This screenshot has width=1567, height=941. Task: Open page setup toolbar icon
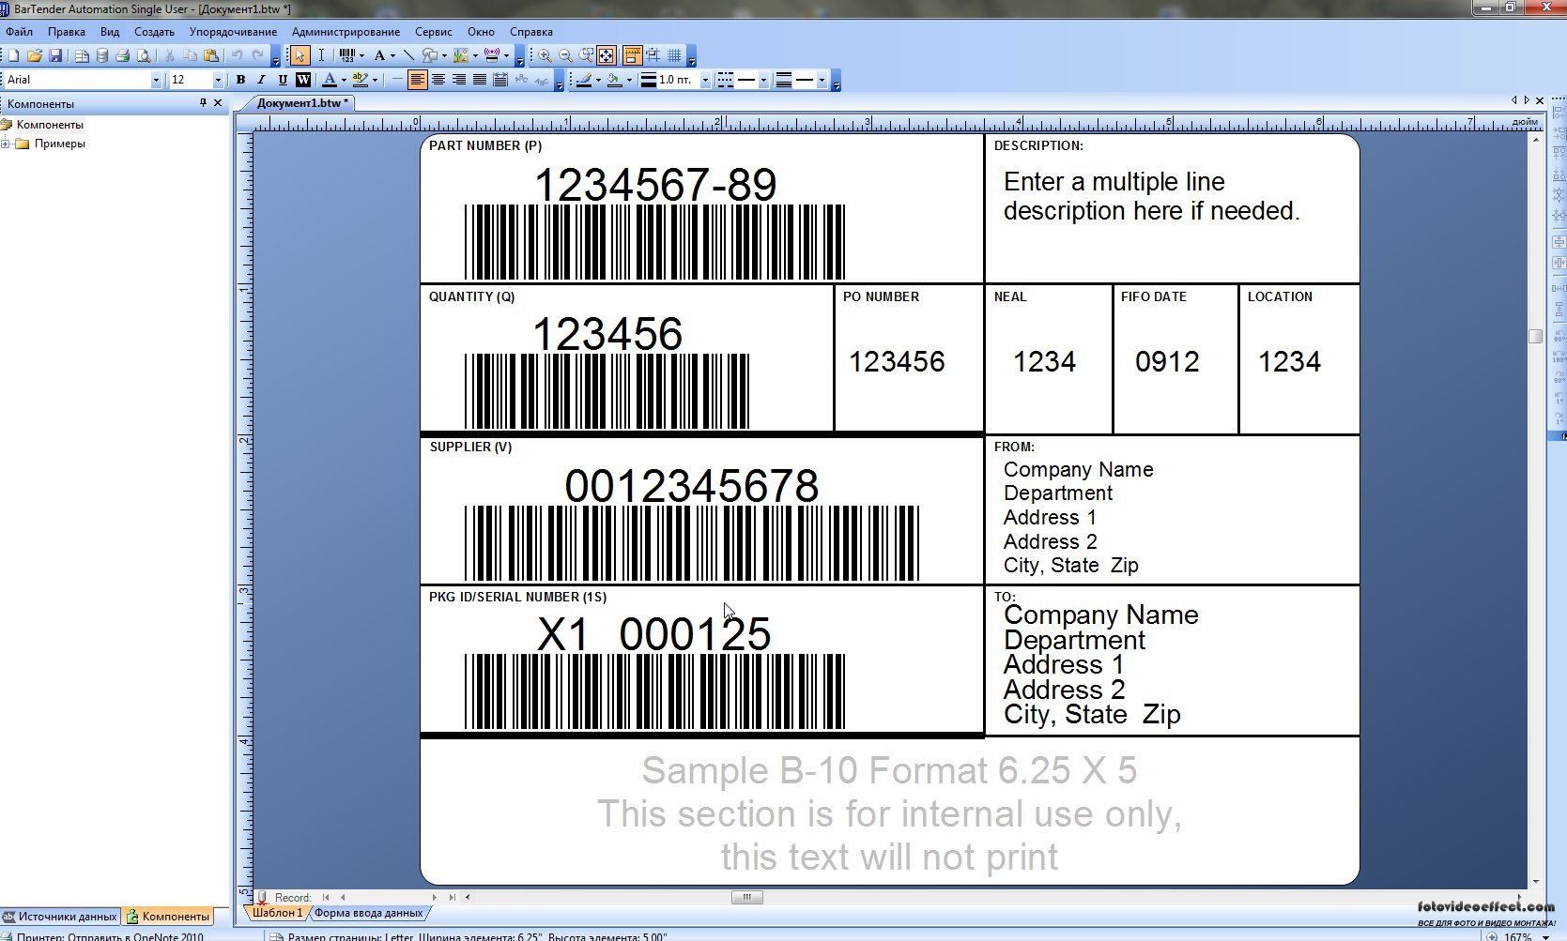tap(82, 55)
